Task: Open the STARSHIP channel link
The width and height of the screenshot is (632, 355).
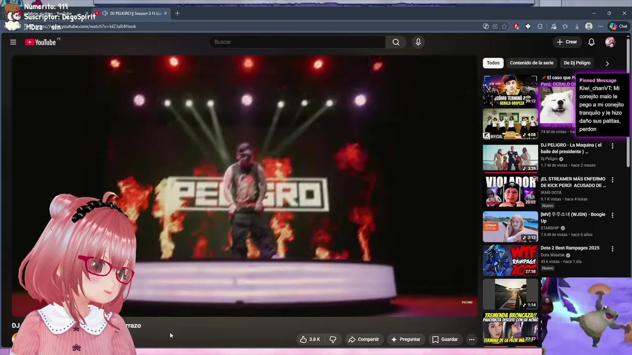Action: pyautogui.click(x=550, y=228)
